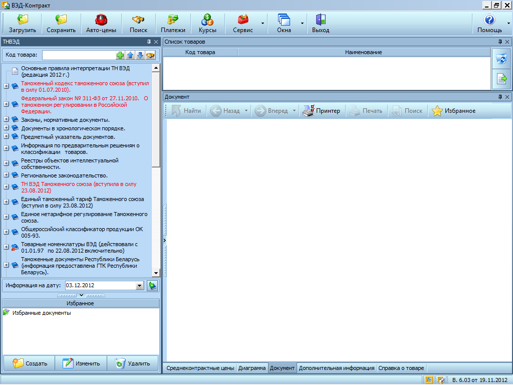Open the Курсы currency rates tool

(x=207, y=24)
